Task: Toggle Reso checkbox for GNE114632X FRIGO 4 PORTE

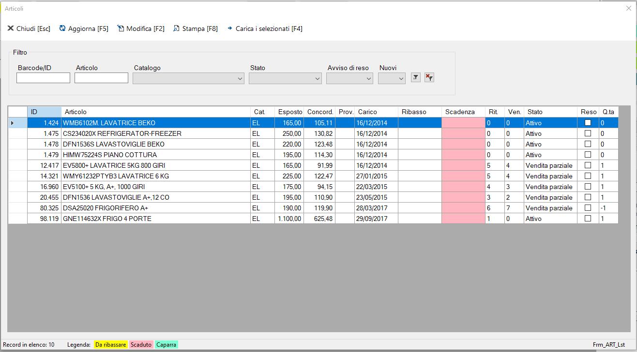Action: [x=588, y=219]
